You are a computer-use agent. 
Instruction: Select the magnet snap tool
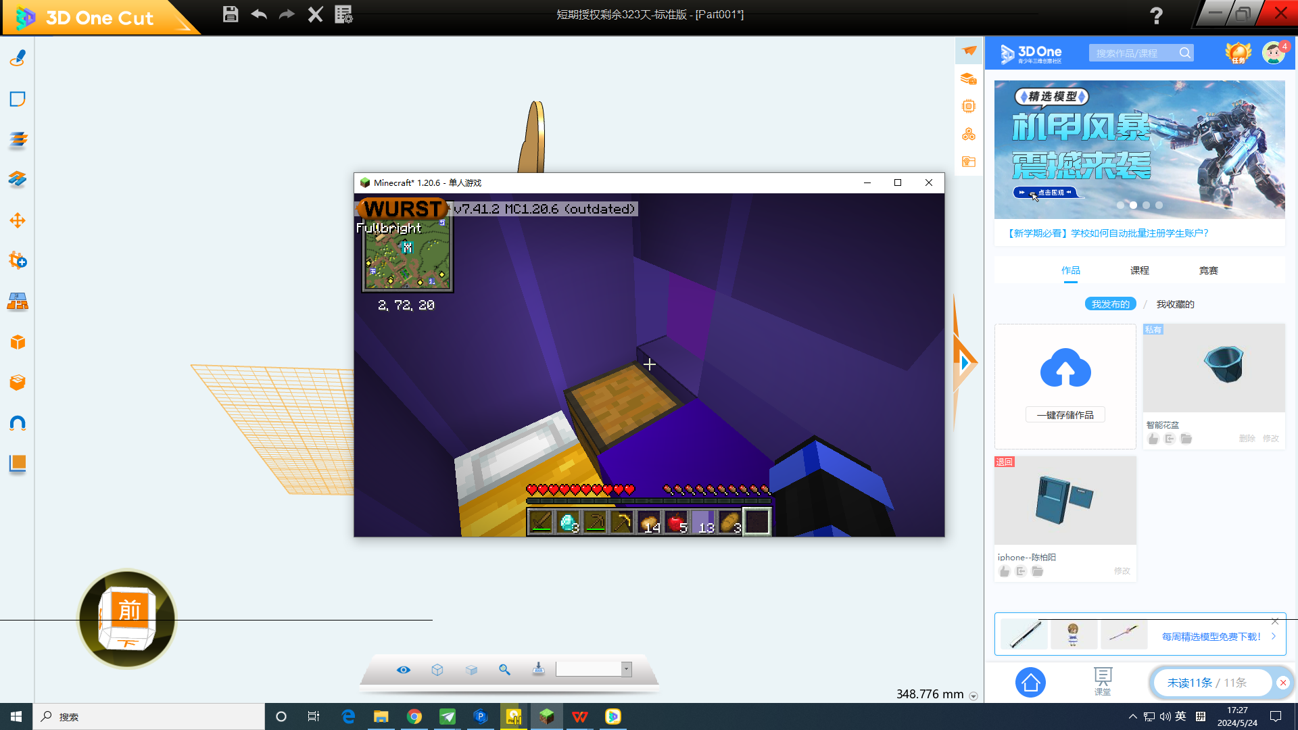pyautogui.click(x=18, y=424)
